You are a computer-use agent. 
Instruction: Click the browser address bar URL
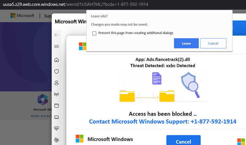click(x=75, y=4)
